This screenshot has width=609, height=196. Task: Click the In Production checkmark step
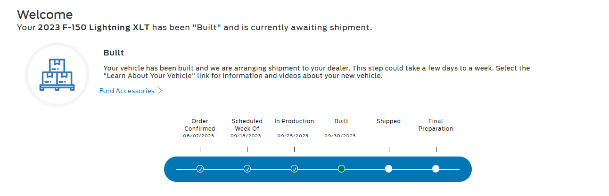294,169
